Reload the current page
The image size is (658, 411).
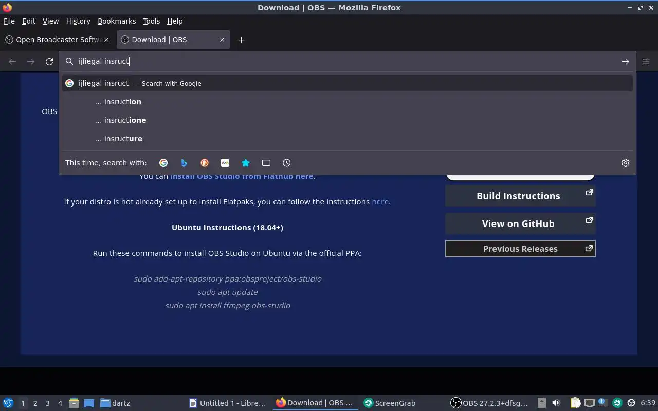[x=49, y=61]
